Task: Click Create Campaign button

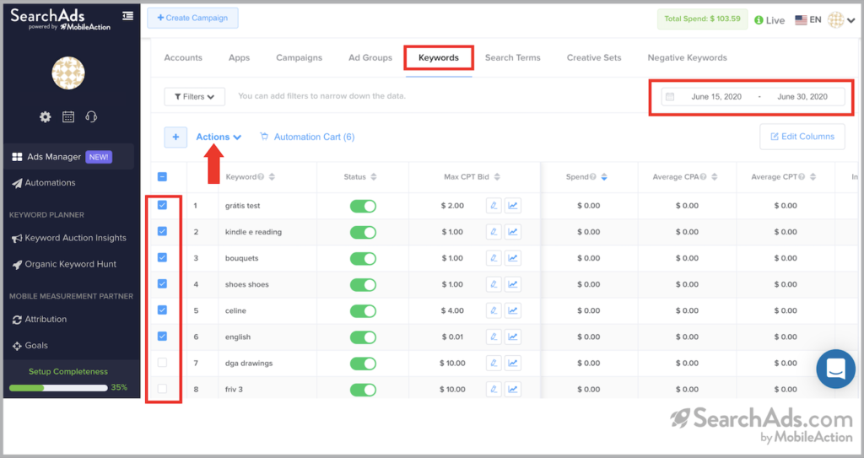Action: [x=192, y=18]
